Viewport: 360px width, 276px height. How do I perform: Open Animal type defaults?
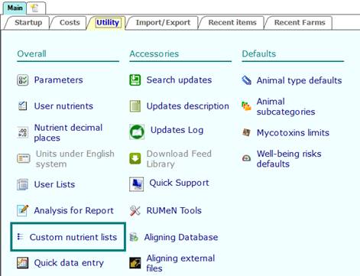pyautogui.click(x=299, y=80)
